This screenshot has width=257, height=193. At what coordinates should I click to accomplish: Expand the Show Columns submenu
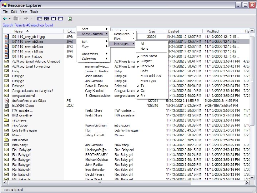[93, 34]
